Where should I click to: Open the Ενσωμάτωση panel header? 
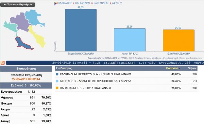click(x=26, y=69)
